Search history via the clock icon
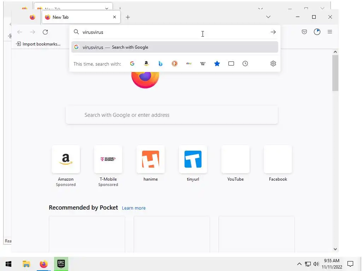Screen dimensions: 362x271 point(245,64)
